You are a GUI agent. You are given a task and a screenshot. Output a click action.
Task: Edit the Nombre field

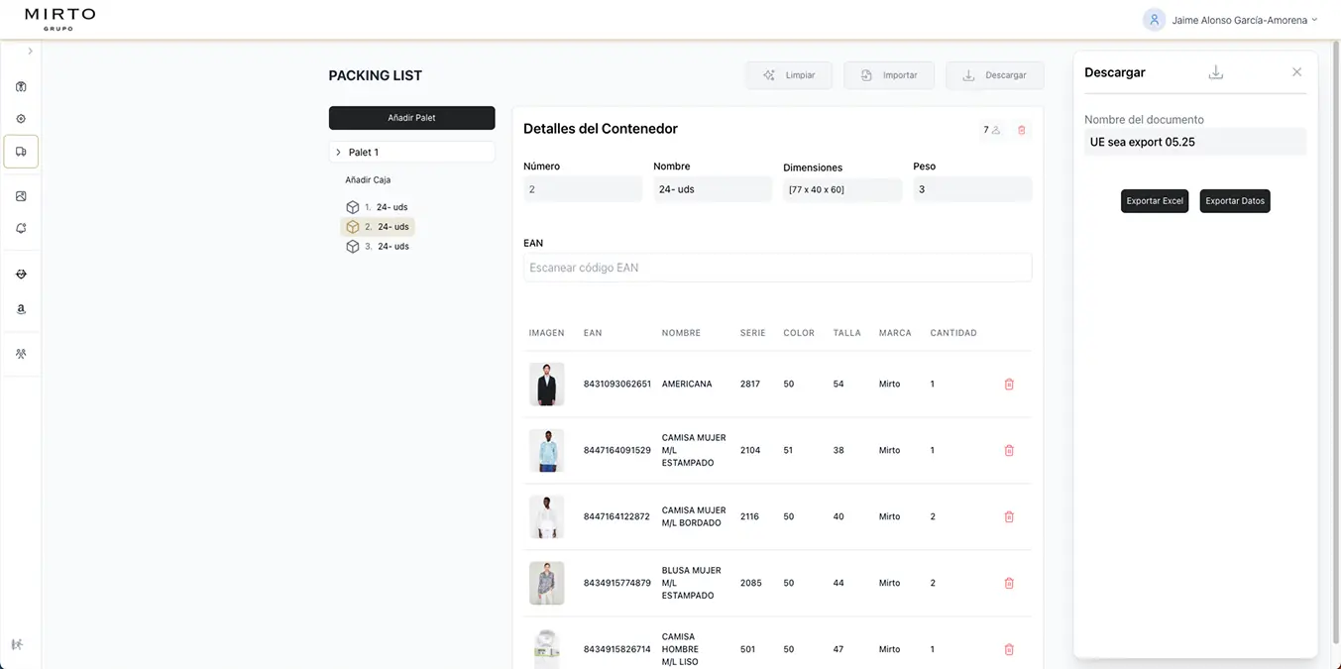[x=713, y=189]
